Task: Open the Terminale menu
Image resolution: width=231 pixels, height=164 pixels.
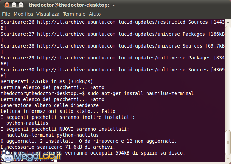Action: [x=74, y=14]
